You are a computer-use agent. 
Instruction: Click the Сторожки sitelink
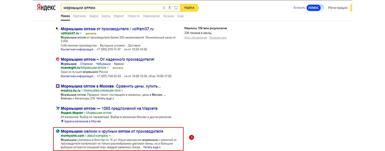[x=85, y=64]
